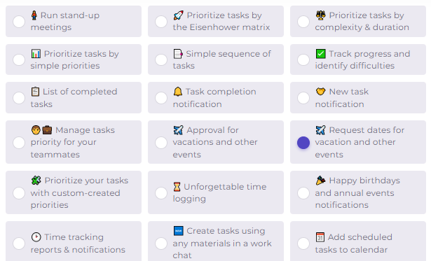
Task: Click the Create tasks using any materials card
Action: [216, 241]
